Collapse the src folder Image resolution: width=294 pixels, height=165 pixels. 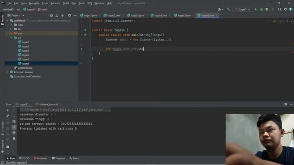tap(11, 38)
